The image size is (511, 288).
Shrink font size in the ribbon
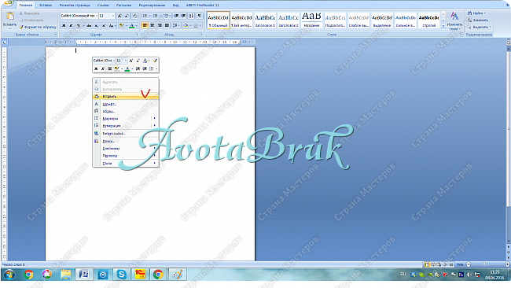pyautogui.click(x=127, y=16)
